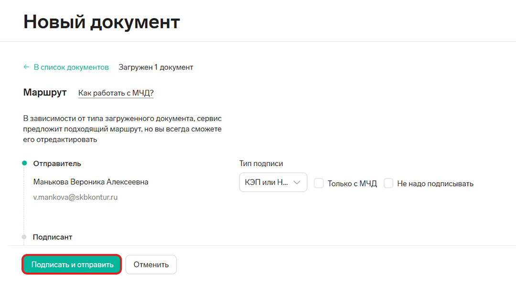Screen dimensions: 516x287
Task: Open the 'Как работать с МЧД?' help link
Action: pyautogui.click(x=116, y=93)
